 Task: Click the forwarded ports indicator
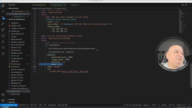tap(41, 105)
